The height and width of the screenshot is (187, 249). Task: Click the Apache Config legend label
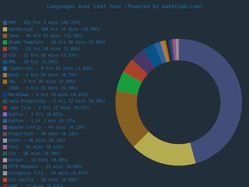47,127
